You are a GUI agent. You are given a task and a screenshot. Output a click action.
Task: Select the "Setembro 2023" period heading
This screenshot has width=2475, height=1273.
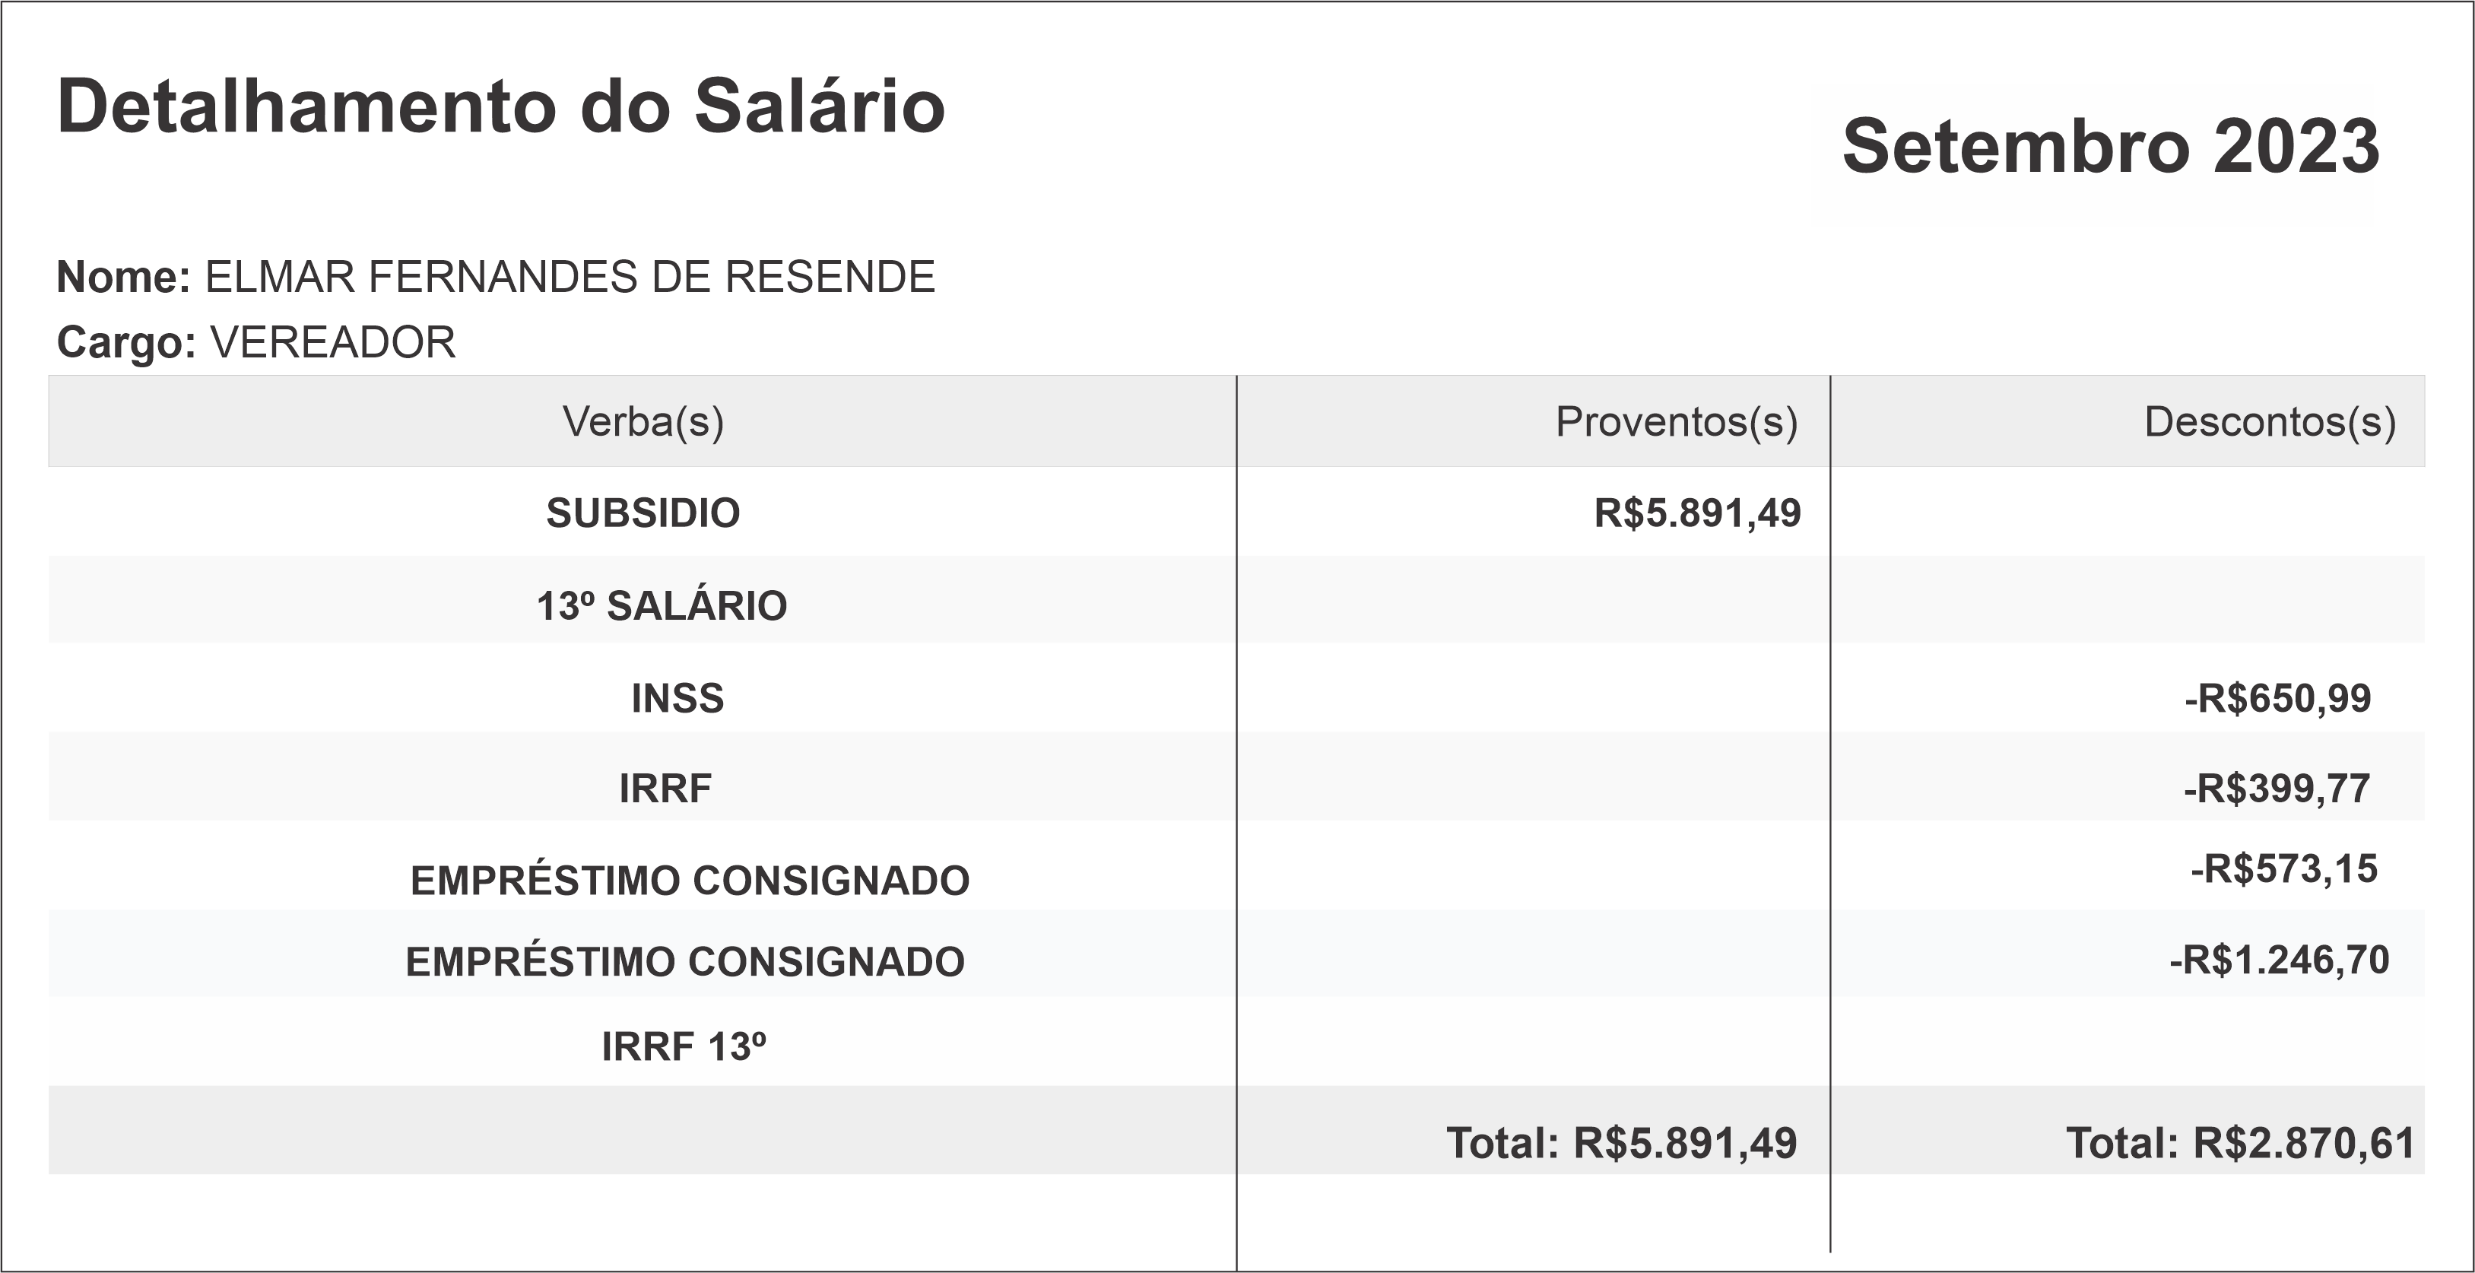2110,147
